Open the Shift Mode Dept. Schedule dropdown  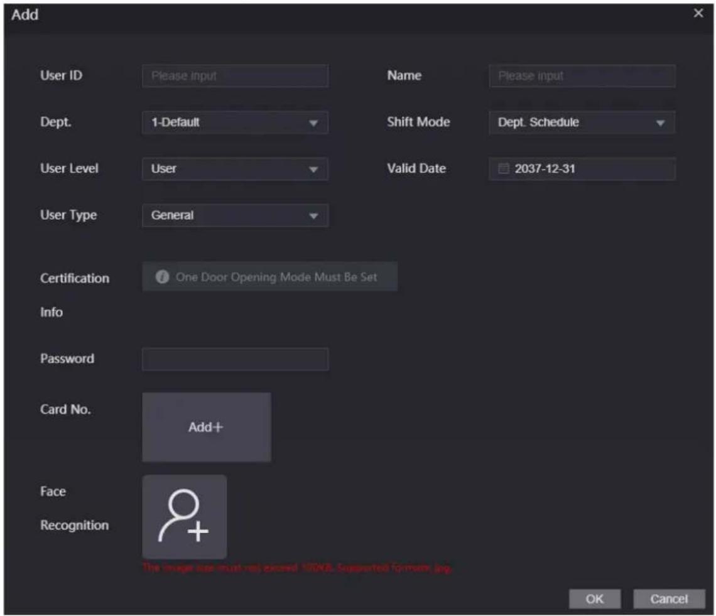[582, 122]
